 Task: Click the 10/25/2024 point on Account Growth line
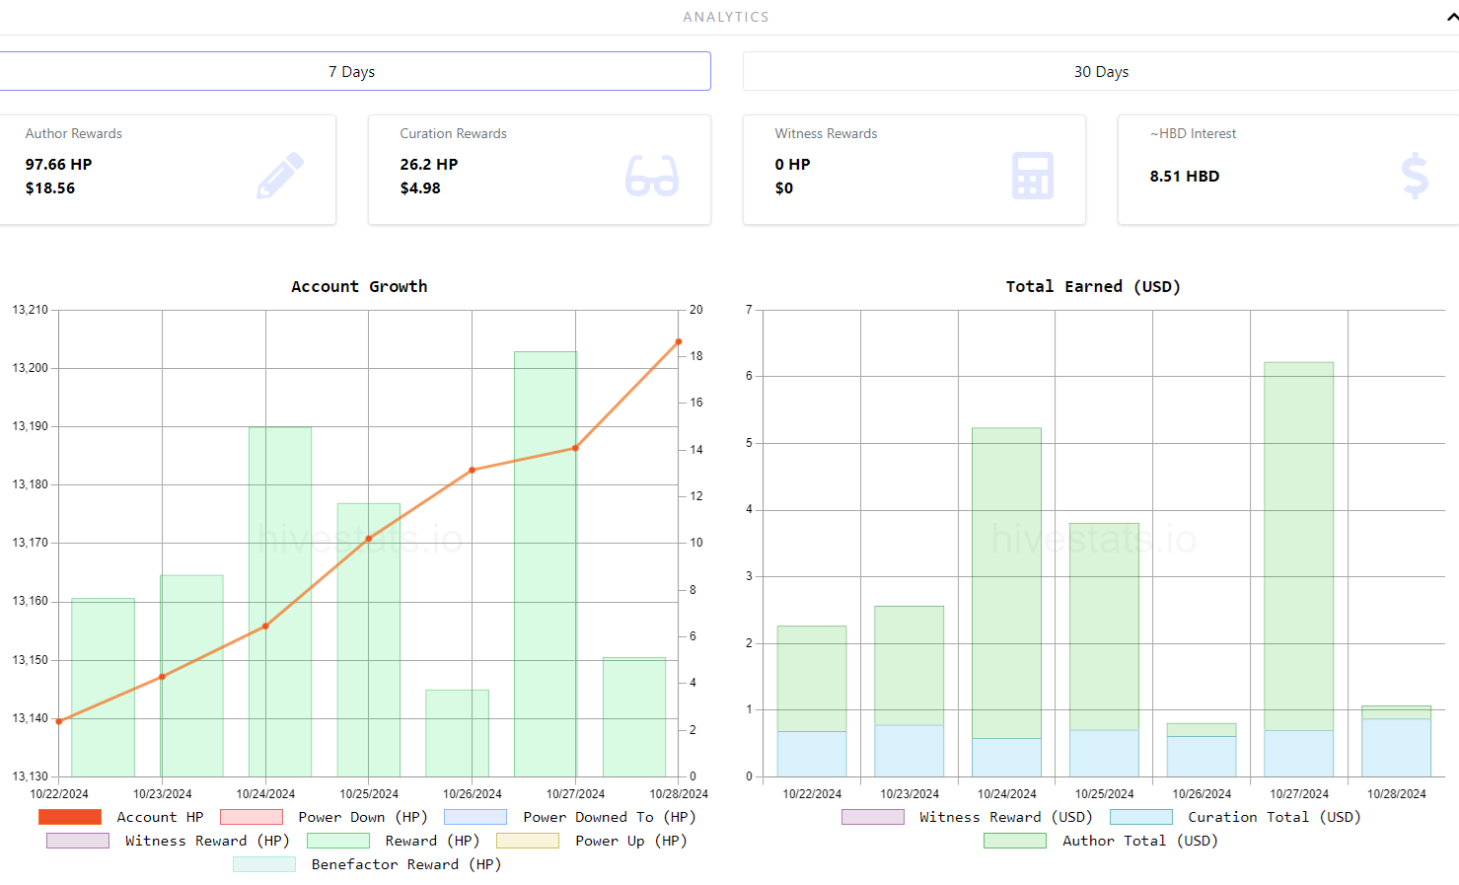click(369, 539)
